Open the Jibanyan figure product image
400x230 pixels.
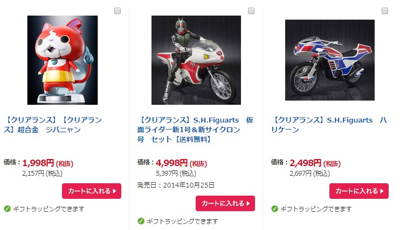coord(63,60)
